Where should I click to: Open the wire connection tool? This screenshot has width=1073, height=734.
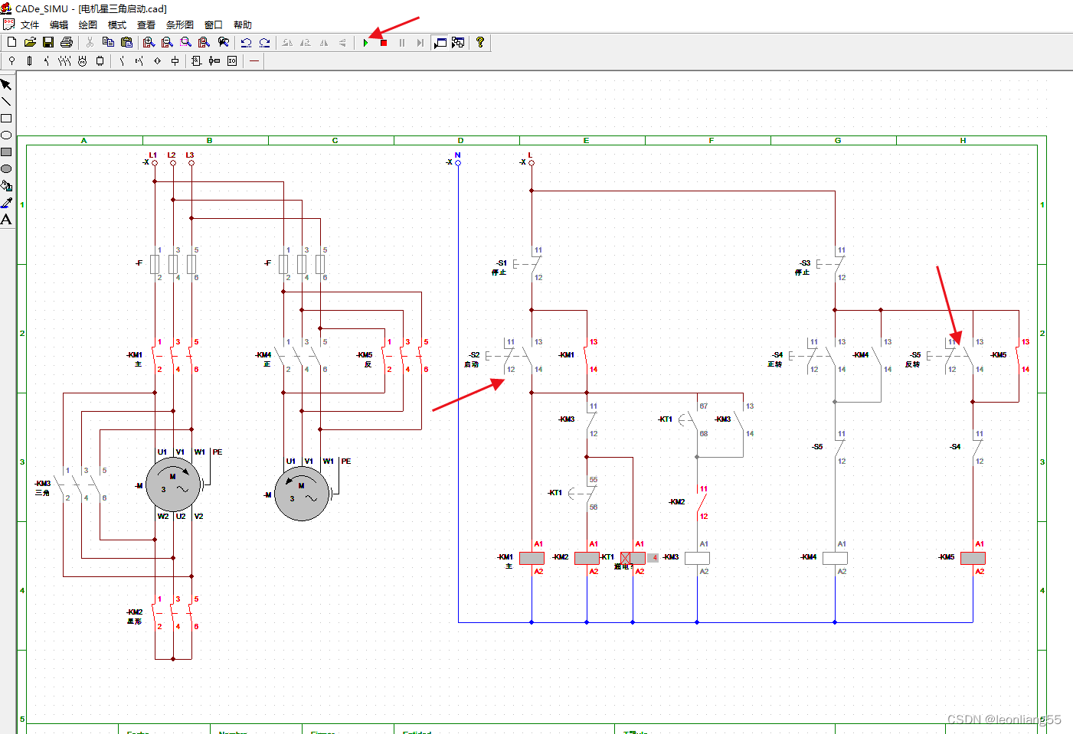(254, 61)
